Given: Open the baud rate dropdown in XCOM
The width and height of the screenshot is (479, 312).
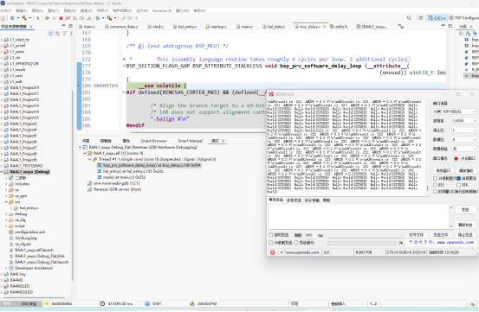Looking at the screenshot, I should coord(464,121).
